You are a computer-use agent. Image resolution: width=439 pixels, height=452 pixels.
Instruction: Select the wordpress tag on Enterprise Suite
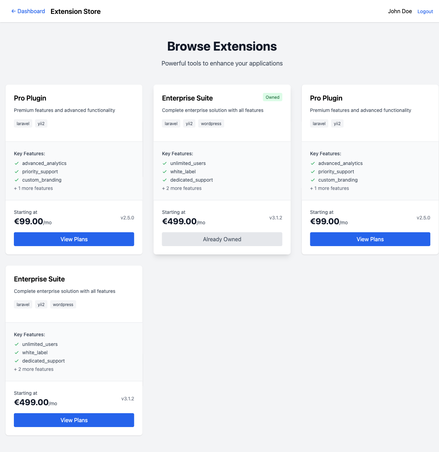point(211,123)
